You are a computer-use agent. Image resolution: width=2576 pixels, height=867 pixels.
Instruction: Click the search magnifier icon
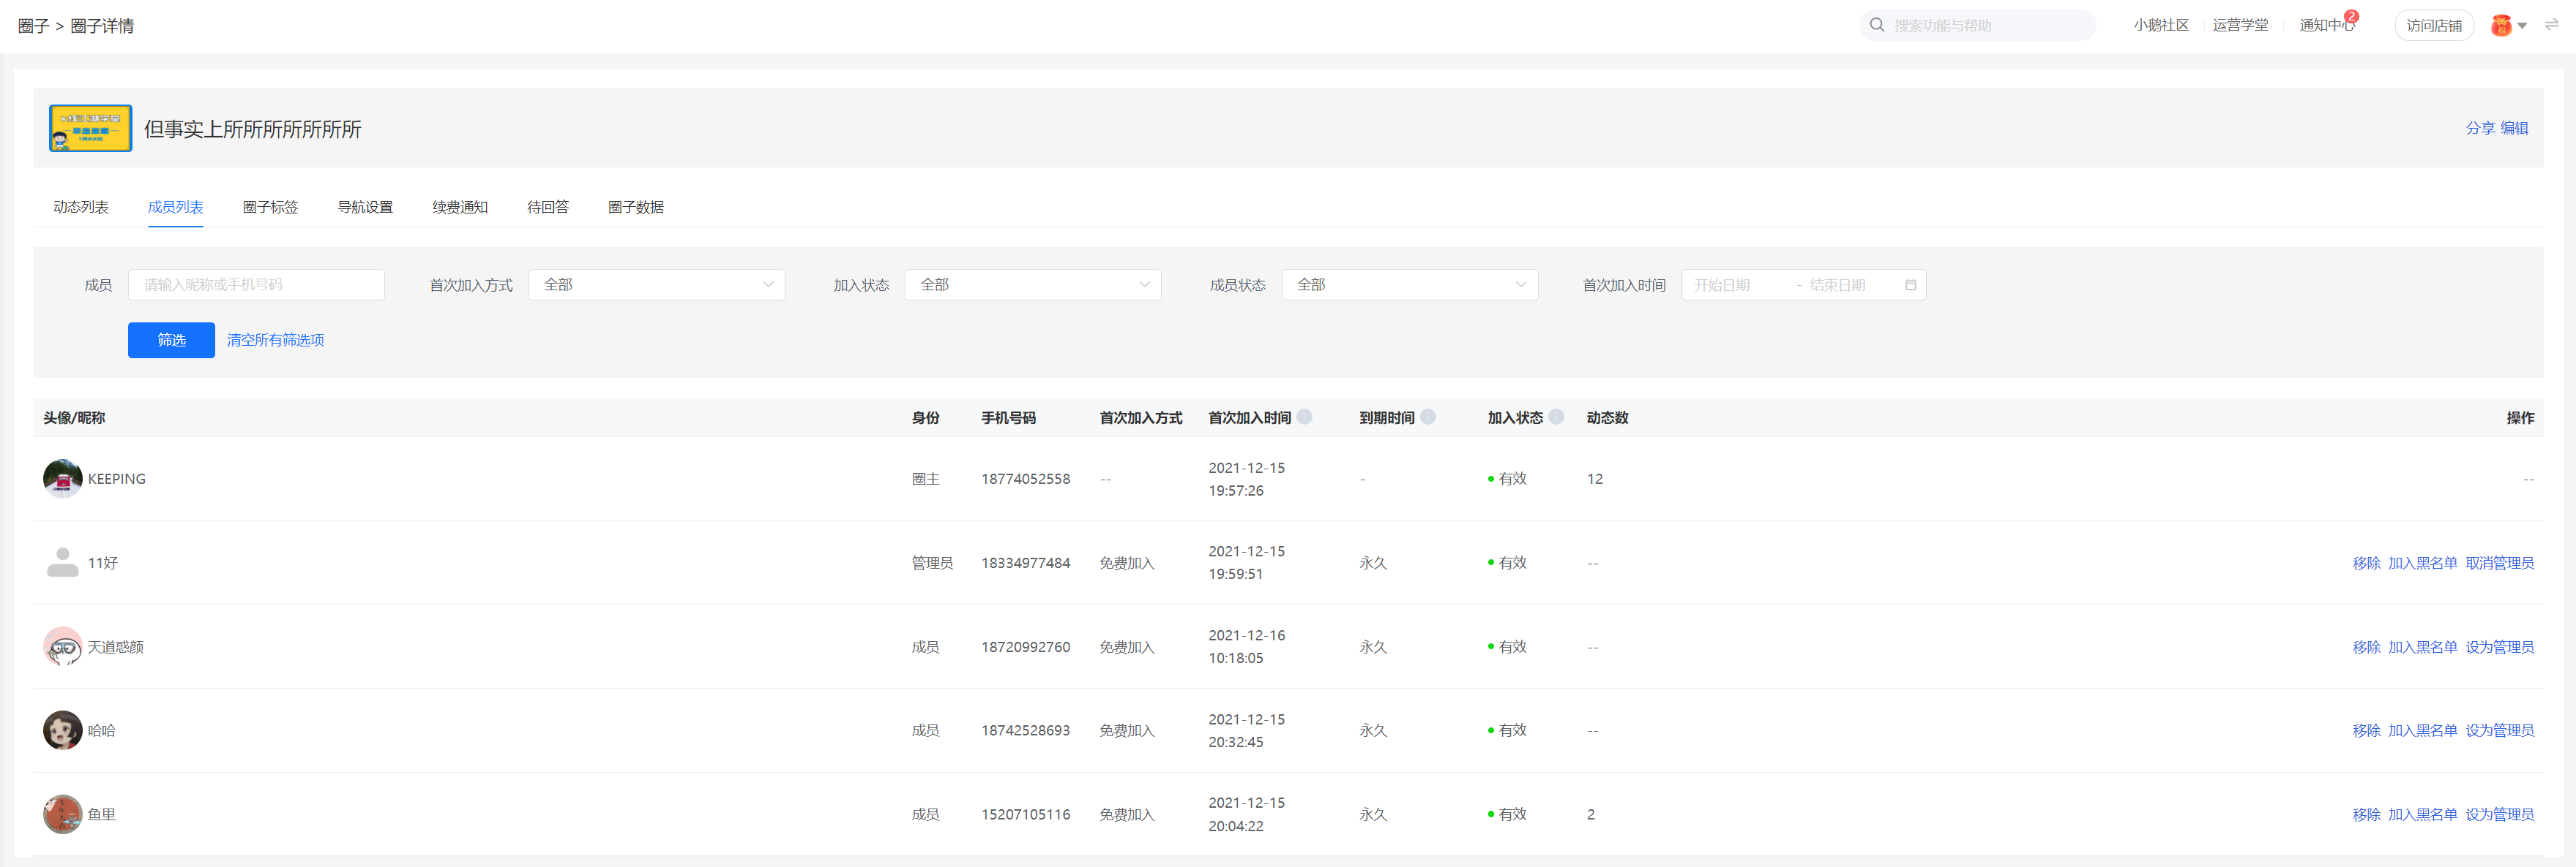1877,25
